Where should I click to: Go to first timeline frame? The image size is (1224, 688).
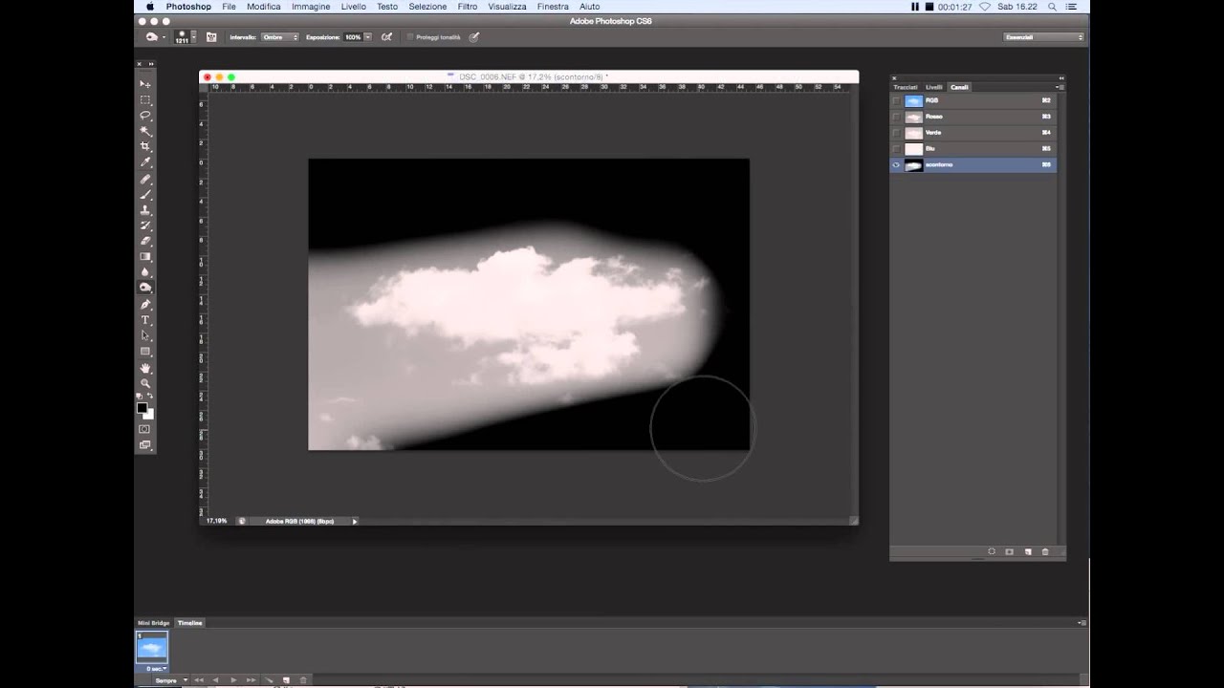pyautogui.click(x=199, y=680)
